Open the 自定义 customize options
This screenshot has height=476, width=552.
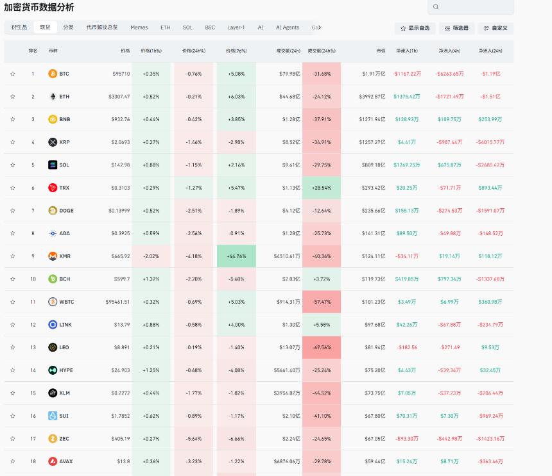[x=496, y=28]
